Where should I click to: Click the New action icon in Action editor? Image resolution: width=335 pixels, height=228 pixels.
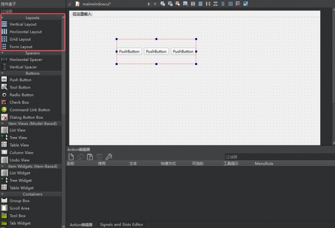[x=71, y=157]
